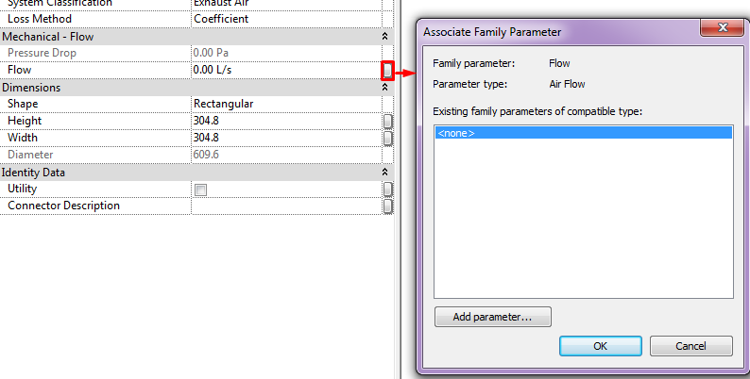Click the Connector Description value field
Screen dimensions: 750x379
coord(286,206)
